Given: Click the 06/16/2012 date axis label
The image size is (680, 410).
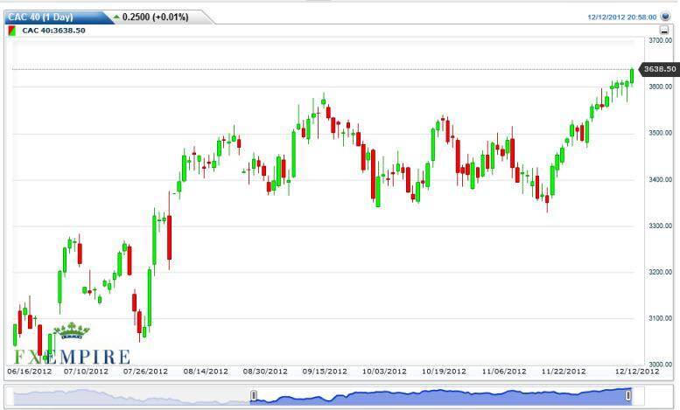Looking at the screenshot, I should click(x=30, y=372).
